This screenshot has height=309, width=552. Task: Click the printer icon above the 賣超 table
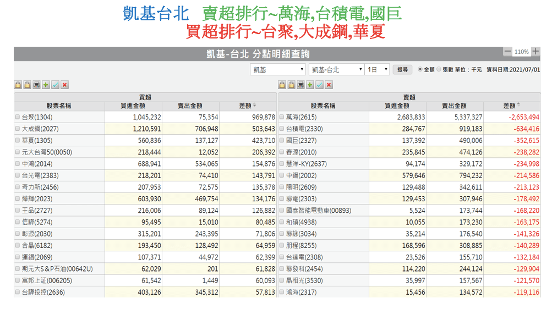301,85
